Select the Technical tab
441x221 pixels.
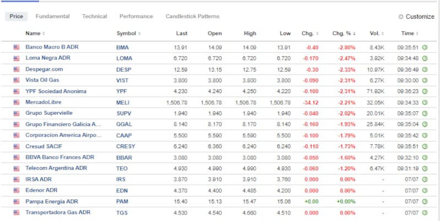pos(94,17)
